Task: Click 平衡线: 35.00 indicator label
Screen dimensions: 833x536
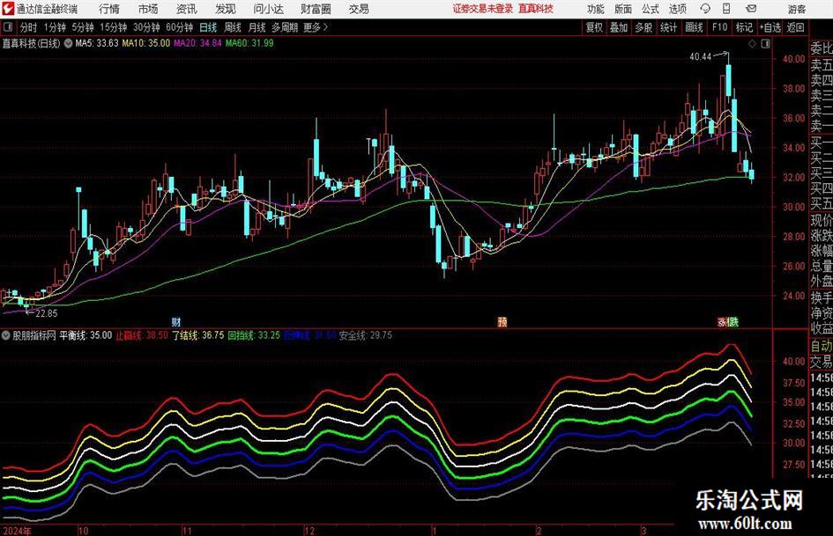Action: tap(86, 335)
